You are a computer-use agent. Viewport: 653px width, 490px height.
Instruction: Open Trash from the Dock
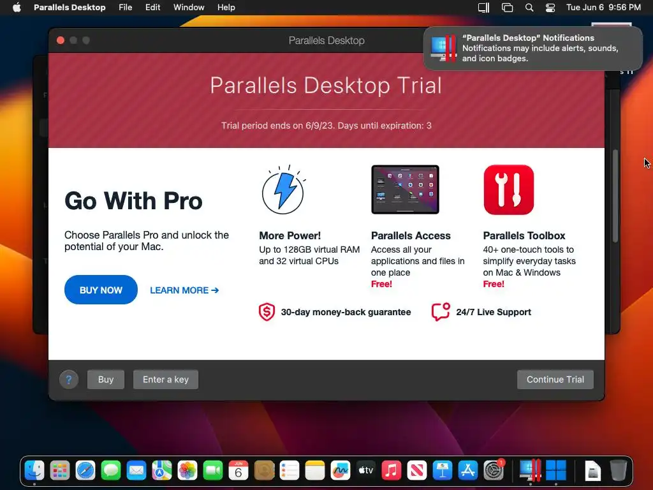point(618,471)
